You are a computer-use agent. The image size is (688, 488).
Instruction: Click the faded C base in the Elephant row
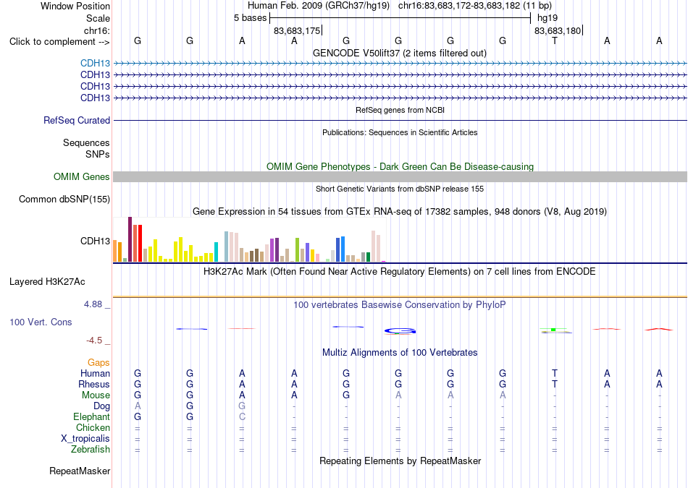pyautogui.click(x=242, y=416)
